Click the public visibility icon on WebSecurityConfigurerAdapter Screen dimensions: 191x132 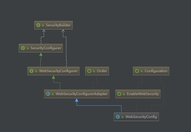(x=53, y=94)
